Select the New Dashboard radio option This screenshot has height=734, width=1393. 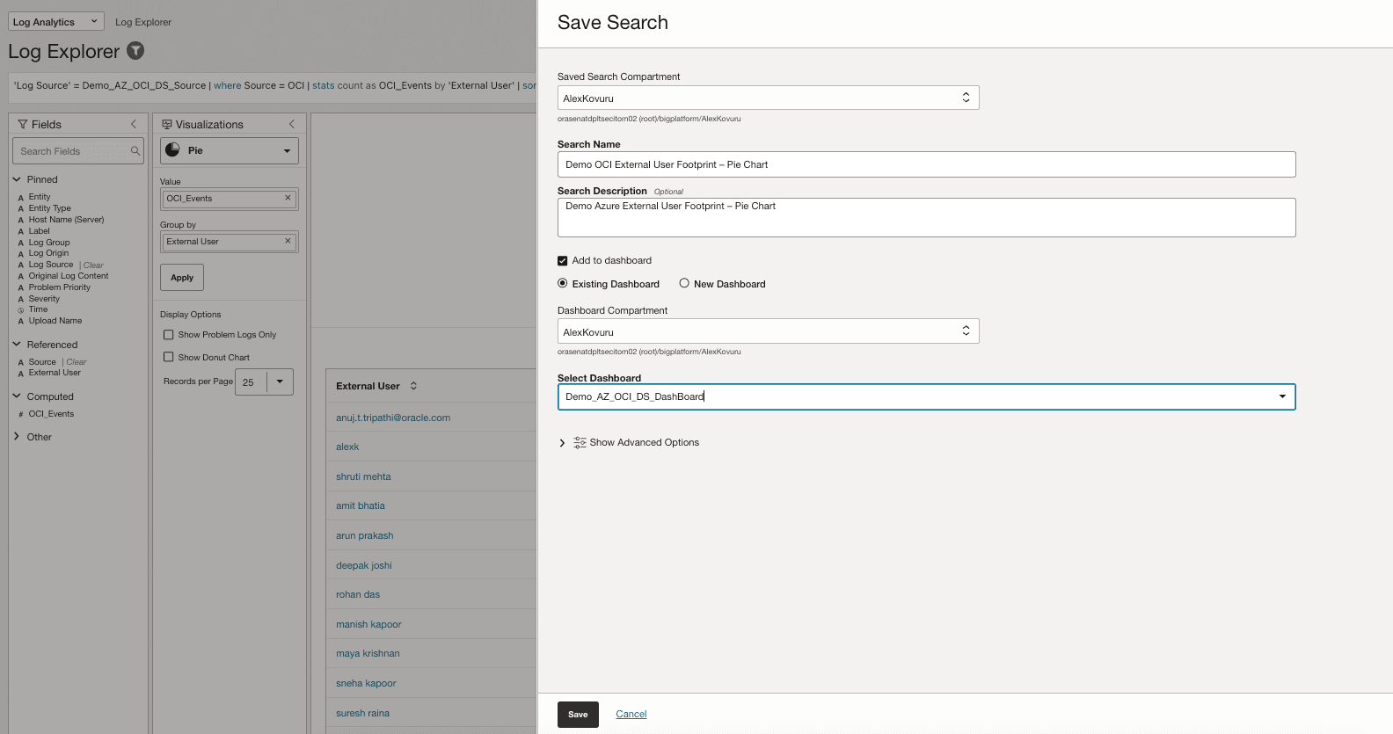click(684, 283)
